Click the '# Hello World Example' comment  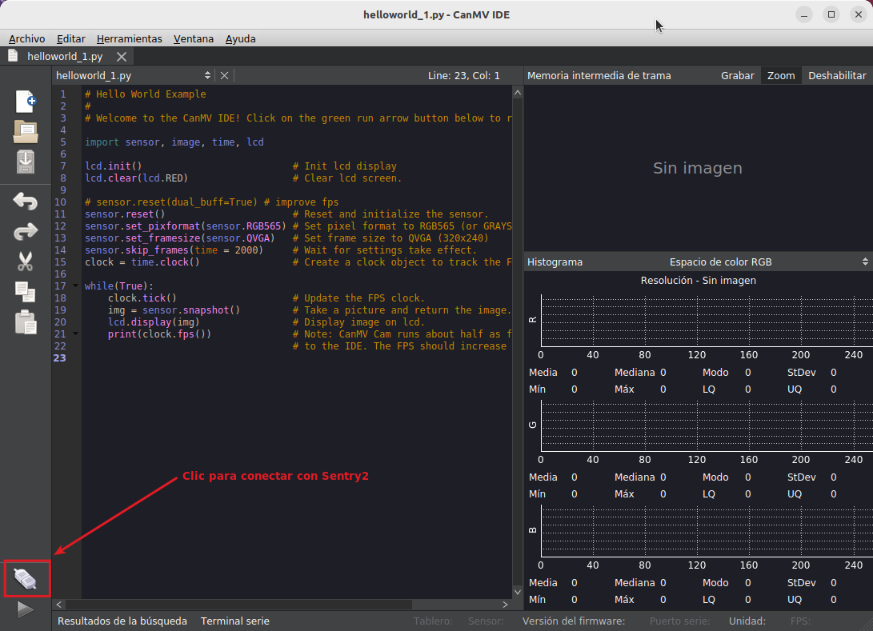(146, 94)
